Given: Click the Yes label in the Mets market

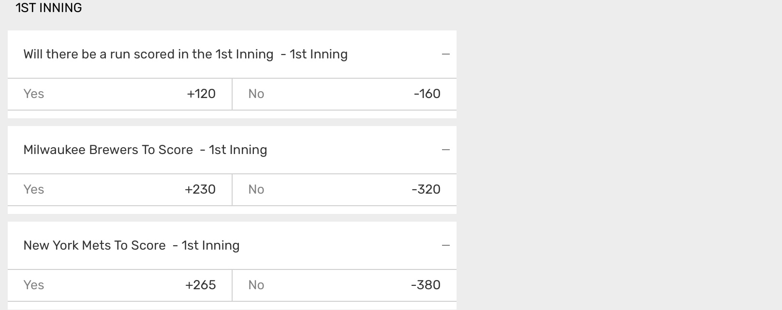Looking at the screenshot, I should click(34, 285).
